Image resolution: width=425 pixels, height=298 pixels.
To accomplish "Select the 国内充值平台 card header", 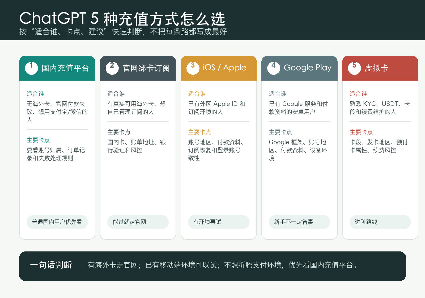I will pyautogui.click(x=57, y=68).
